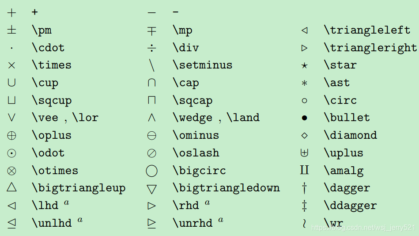Select the large circle \bigcirc symbol
Screen dimensions: 419x236
coord(151,171)
